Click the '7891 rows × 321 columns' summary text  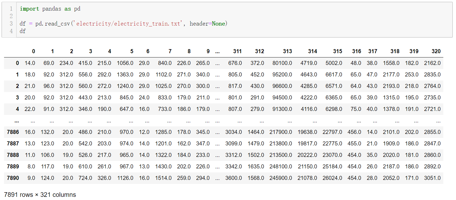click(x=40, y=195)
